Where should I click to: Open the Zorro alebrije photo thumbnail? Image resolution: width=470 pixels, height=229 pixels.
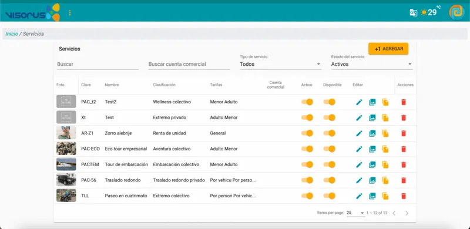[66, 133]
